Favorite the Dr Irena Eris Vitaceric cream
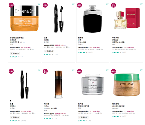This screenshot has width=145, height=125. click(x=39, y=4)
